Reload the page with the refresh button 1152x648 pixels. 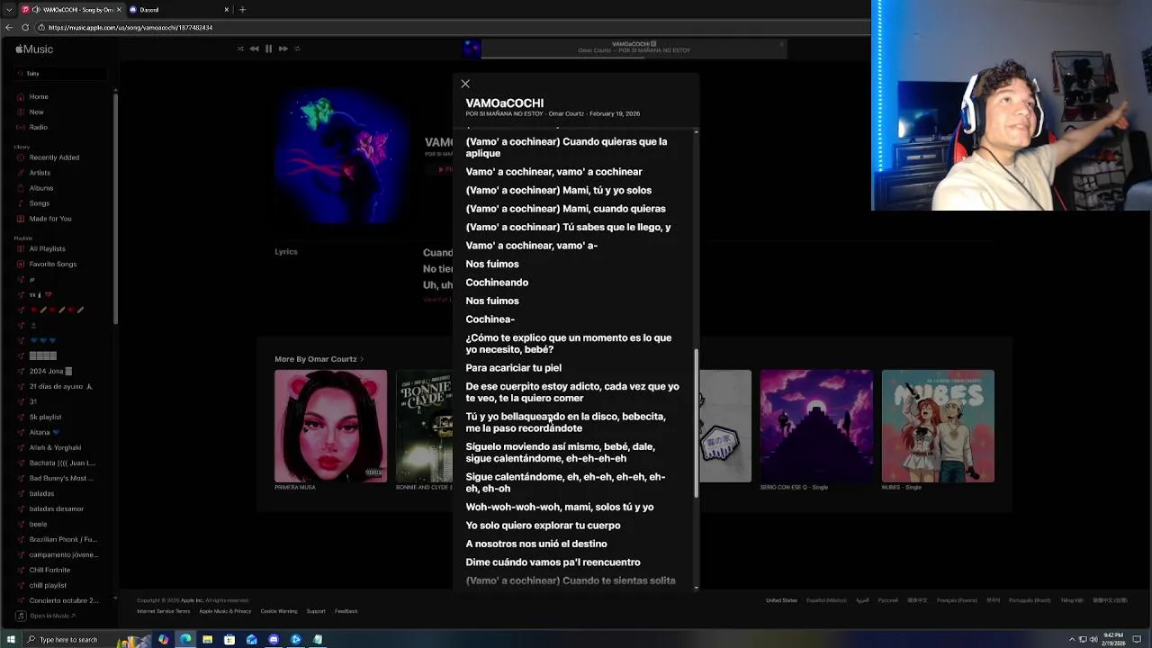click(25, 28)
